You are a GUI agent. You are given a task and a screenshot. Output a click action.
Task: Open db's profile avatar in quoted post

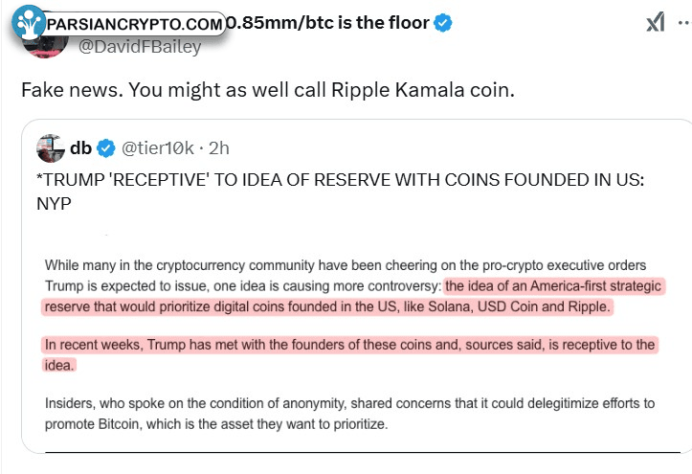tap(50, 148)
